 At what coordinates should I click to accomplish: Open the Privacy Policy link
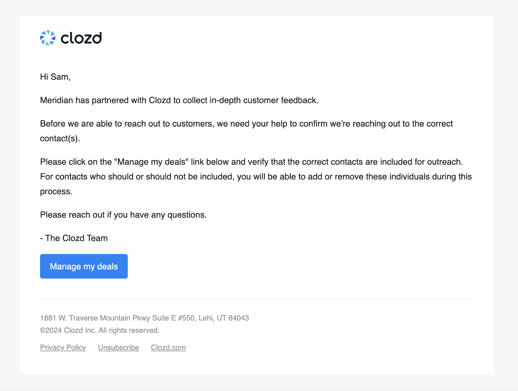click(x=63, y=347)
